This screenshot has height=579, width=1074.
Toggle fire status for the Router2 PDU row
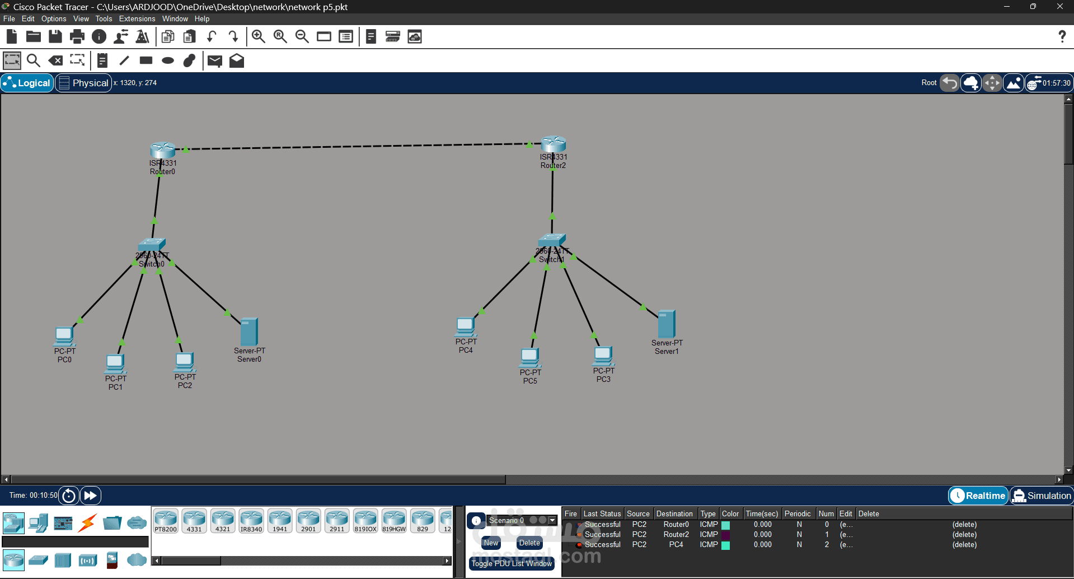tap(579, 535)
